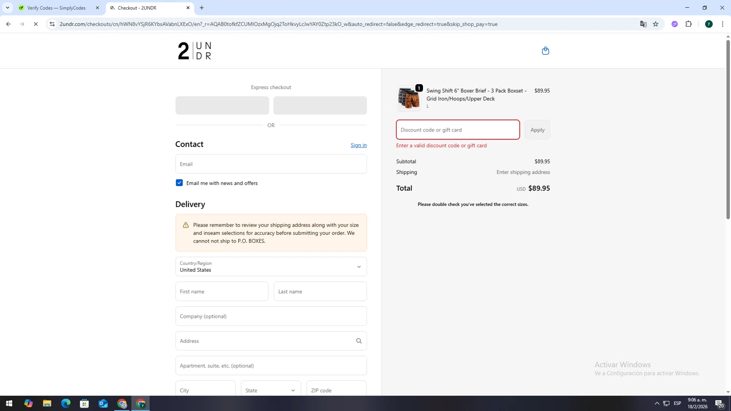Stop loading the page
Image resolution: width=731 pixels, height=411 pixels.
(36, 24)
